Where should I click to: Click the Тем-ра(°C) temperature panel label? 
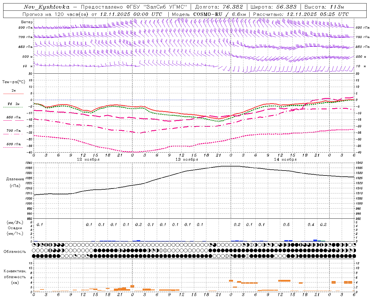(x=14, y=82)
